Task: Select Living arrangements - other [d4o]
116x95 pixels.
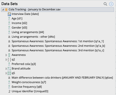Action: [33, 37]
